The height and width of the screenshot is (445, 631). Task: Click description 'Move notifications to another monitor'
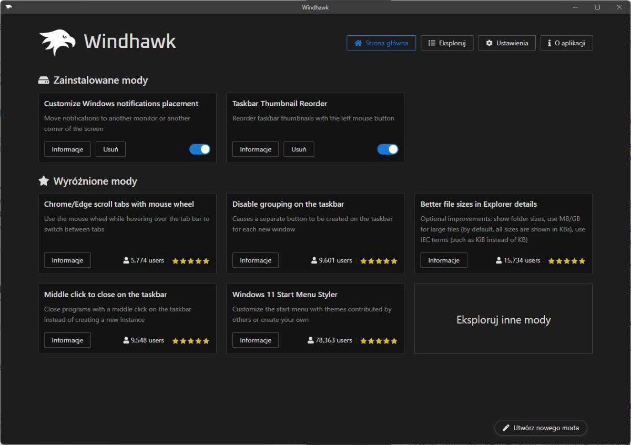click(117, 124)
